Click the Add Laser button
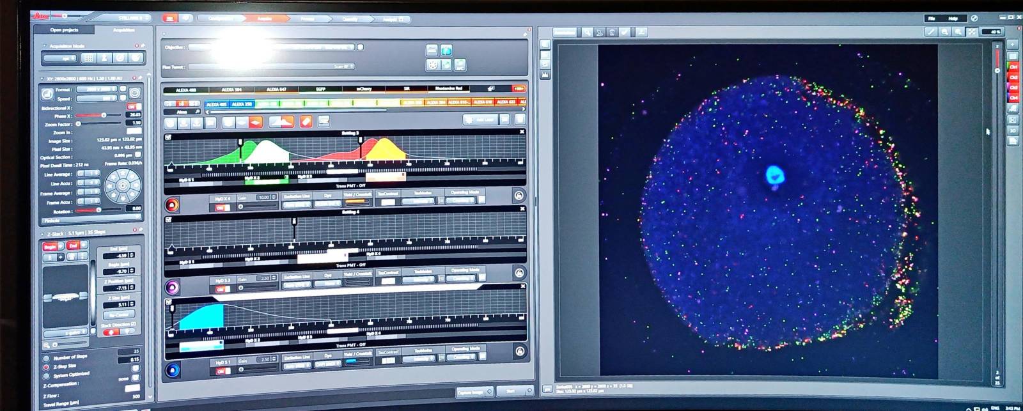The width and height of the screenshot is (1023, 411). click(x=480, y=120)
